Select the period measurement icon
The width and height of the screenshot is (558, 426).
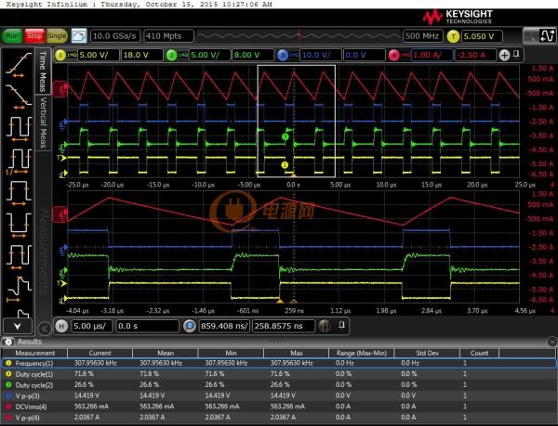[19, 128]
